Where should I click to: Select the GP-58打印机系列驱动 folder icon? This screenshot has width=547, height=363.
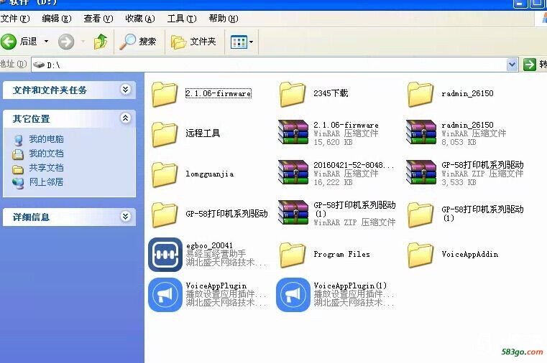[165, 214]
